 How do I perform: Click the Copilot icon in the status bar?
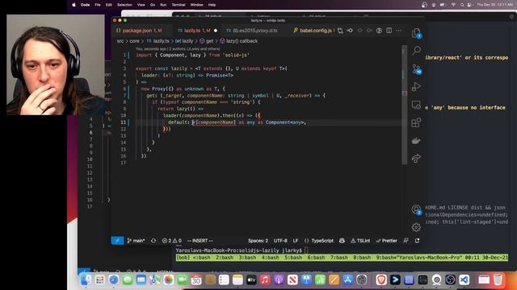[x=342, y=241]
